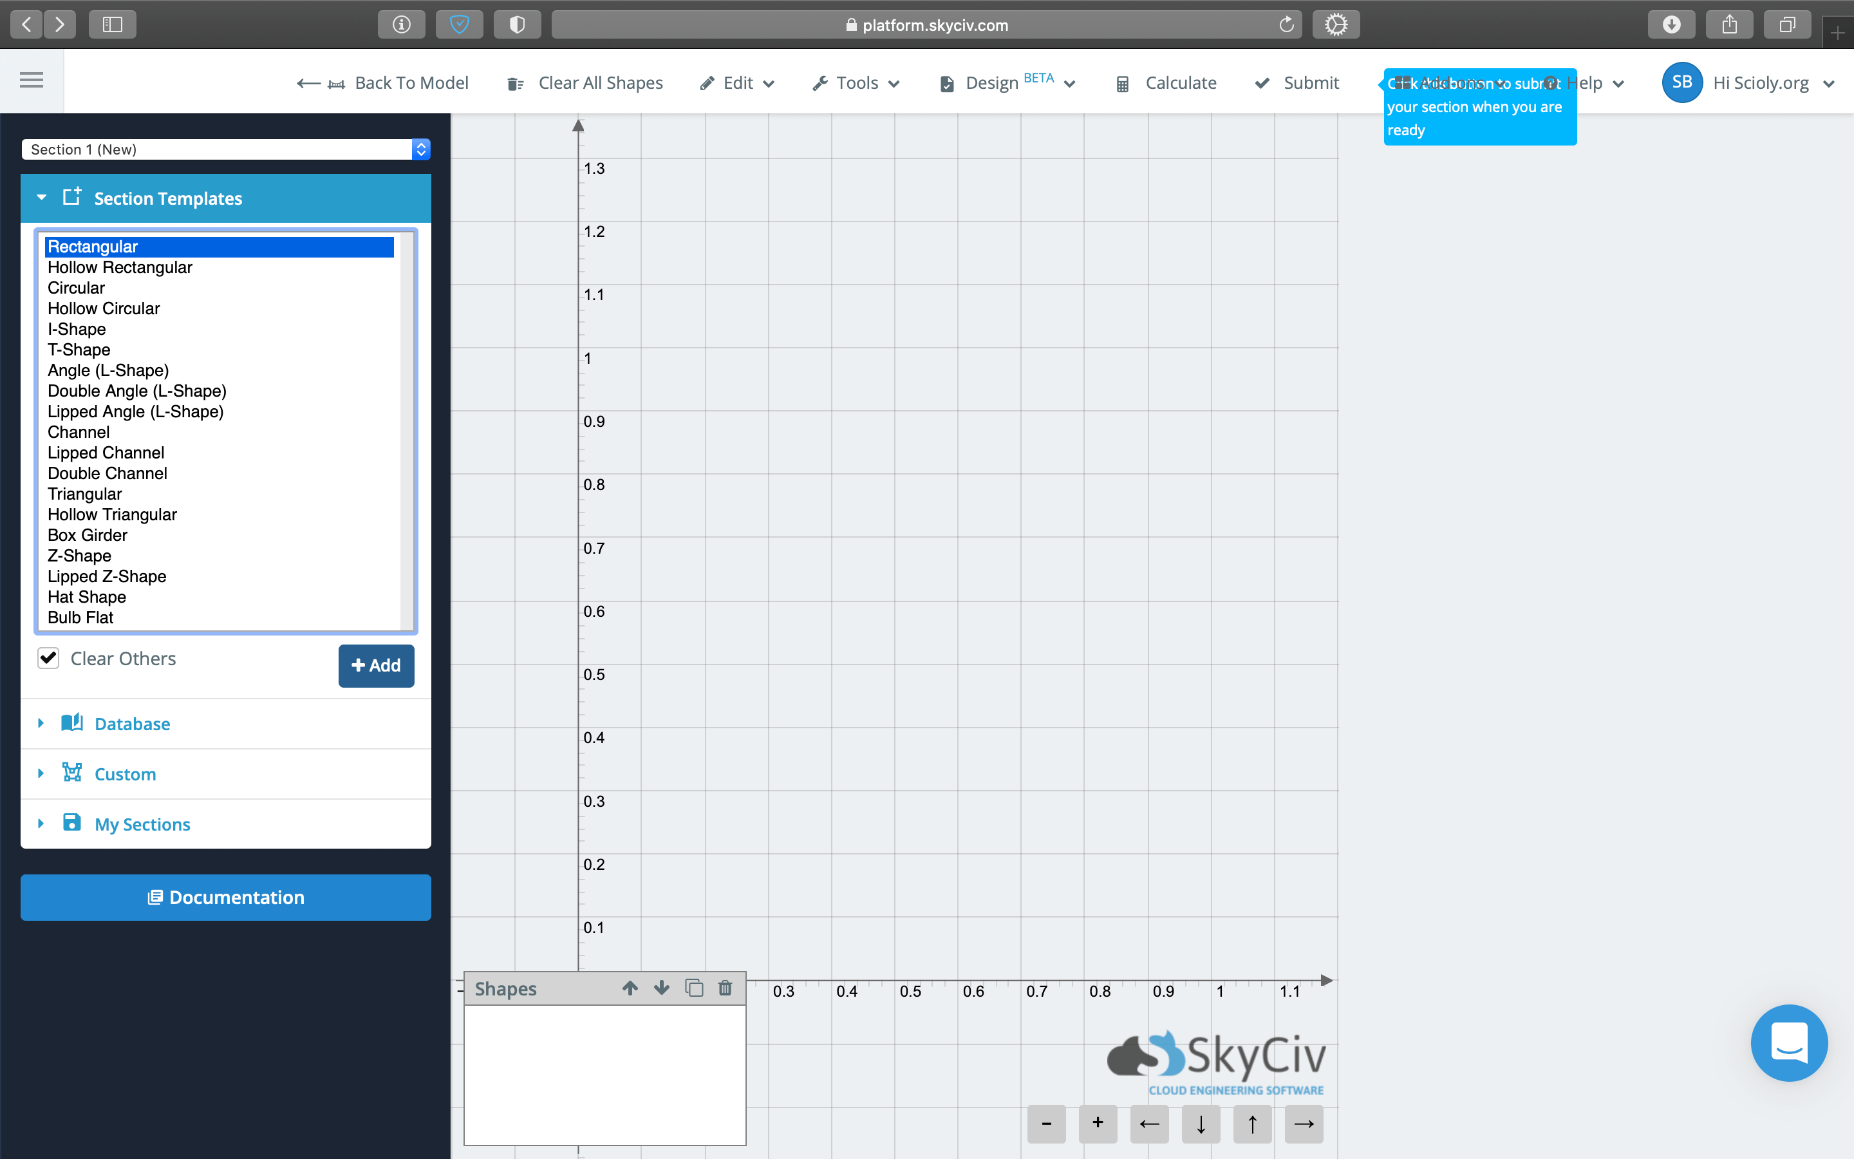Open the hamburger sidebar menu

tap(32, 80)
